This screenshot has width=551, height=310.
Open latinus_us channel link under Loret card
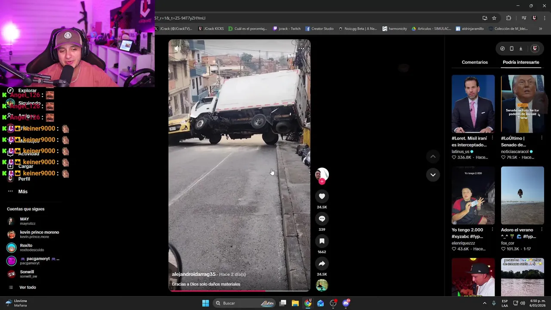point(461,152)
